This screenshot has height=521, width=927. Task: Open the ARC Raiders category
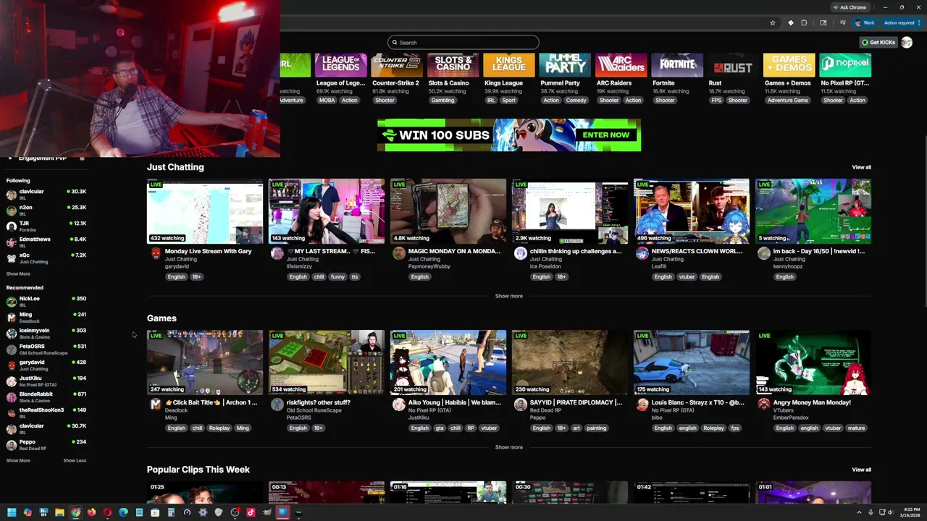pyautogui.click(x=620, y=66)
